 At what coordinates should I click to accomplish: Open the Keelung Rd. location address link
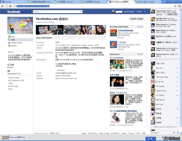(77, 45)
